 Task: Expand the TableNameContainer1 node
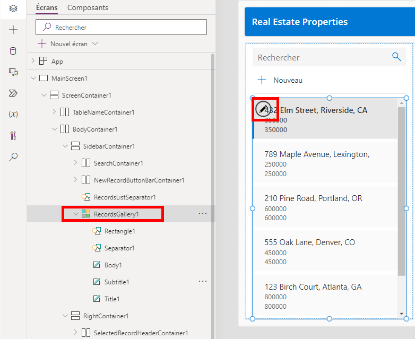pyautogui.click(x=54, y=112)
